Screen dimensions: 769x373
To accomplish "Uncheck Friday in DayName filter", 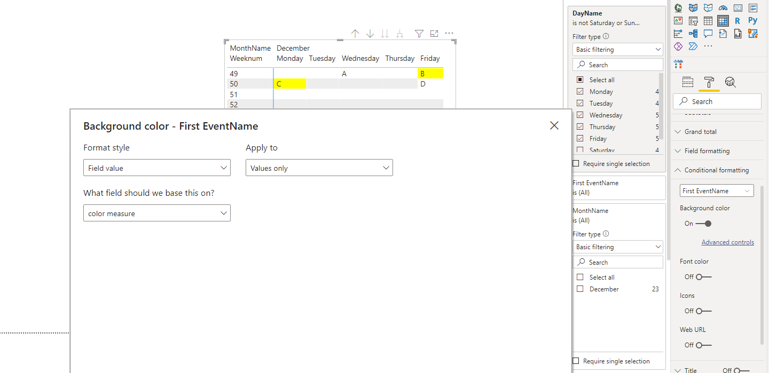I will [580, 138].
